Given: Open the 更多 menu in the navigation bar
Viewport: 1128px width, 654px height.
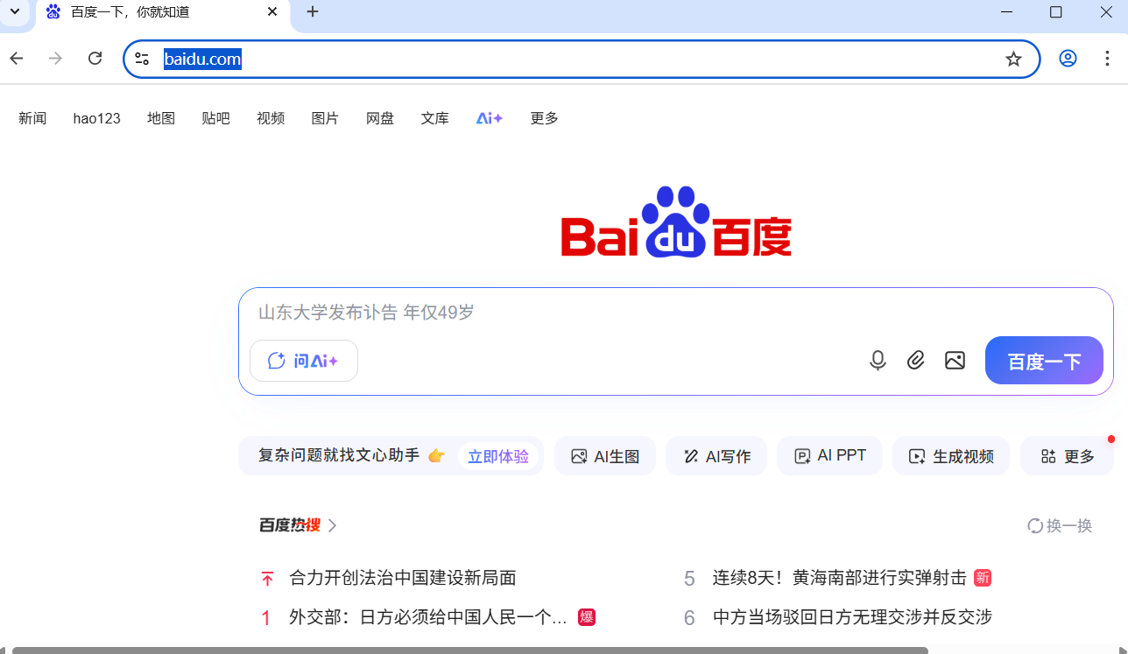Looking at the screenshot, I should click(543, 118).
